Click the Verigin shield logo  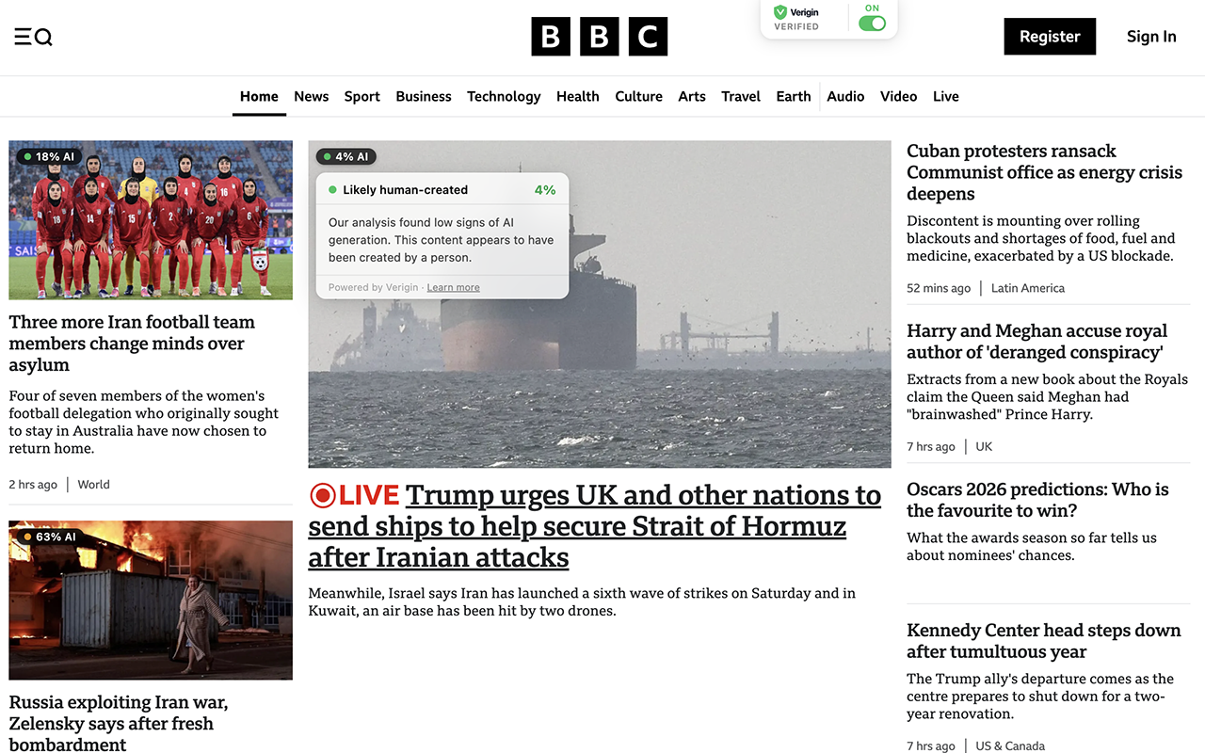pyautogui.click(x=780, y=12)
